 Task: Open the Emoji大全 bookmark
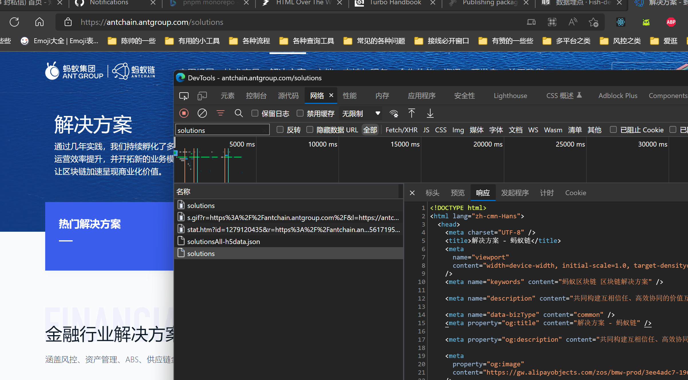tap(60, 41)
